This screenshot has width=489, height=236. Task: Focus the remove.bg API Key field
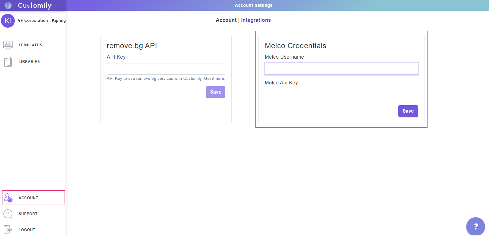point(166,69)
